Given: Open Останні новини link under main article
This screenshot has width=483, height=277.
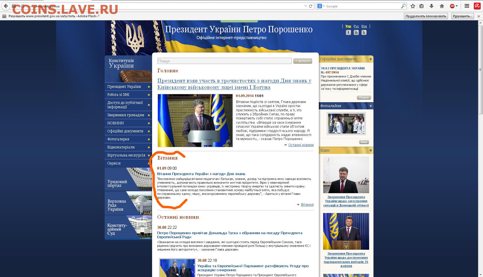Looking at the screenshot, I should [x=301, y=145].
